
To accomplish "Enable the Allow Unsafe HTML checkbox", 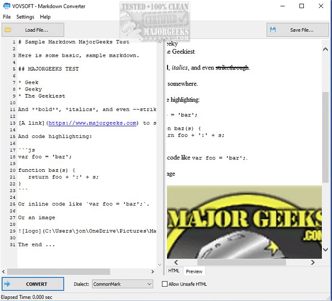I will pyautogui.click(x=164, y=284).
